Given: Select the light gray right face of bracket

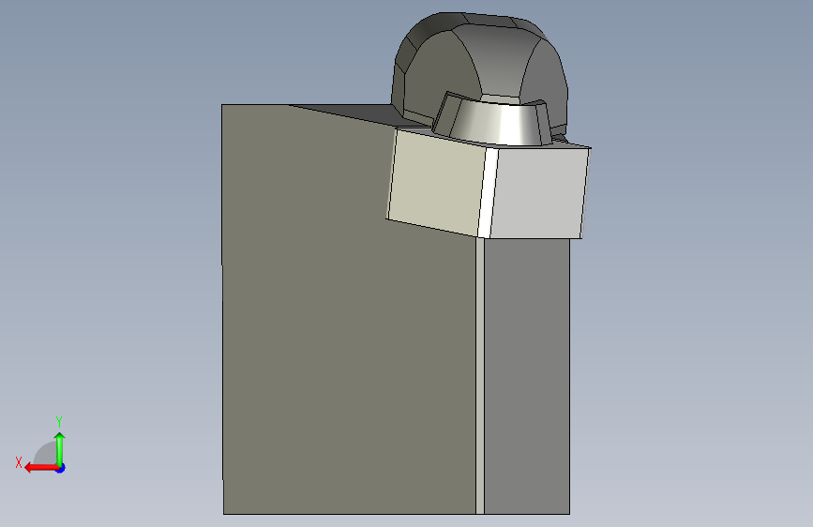Looking at the screenshot, I should coord(539,193).
